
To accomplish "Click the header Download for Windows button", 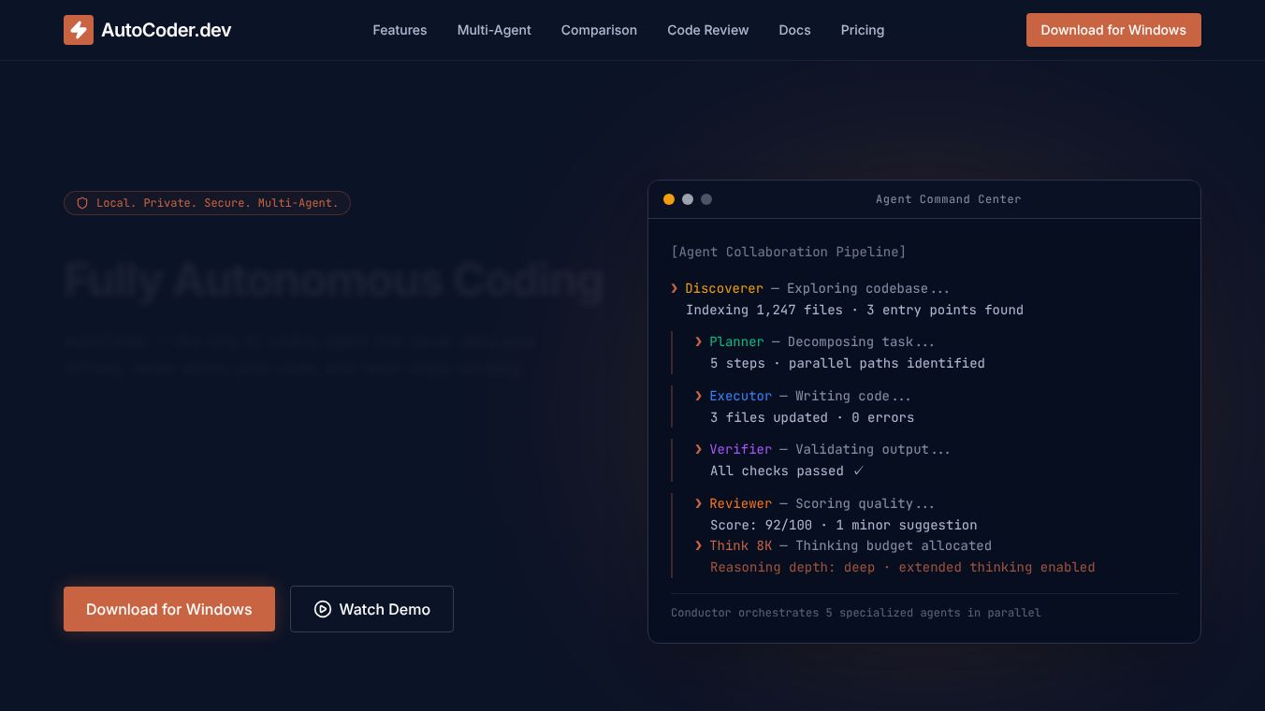I will [x=1113, y=30].
